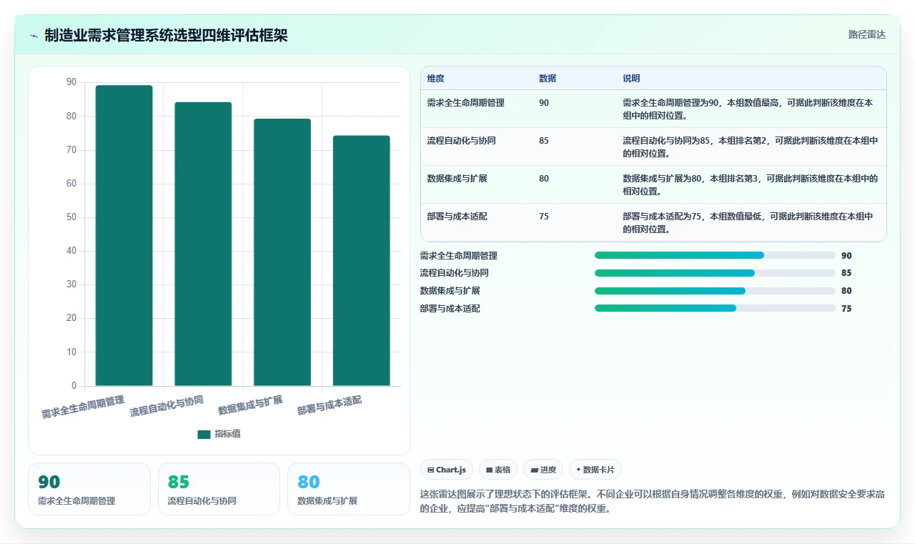915x544 pixels.
Task: Click the 数据集成与扩展 progress bar showing 80
Action: pos(715,291)
